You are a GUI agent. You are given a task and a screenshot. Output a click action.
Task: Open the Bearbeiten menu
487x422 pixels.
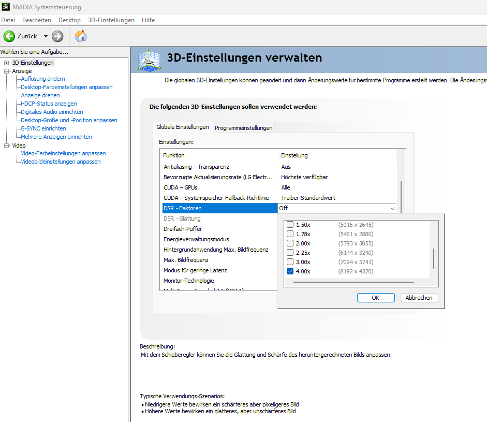pyautogui.click(x=37, y=20)
